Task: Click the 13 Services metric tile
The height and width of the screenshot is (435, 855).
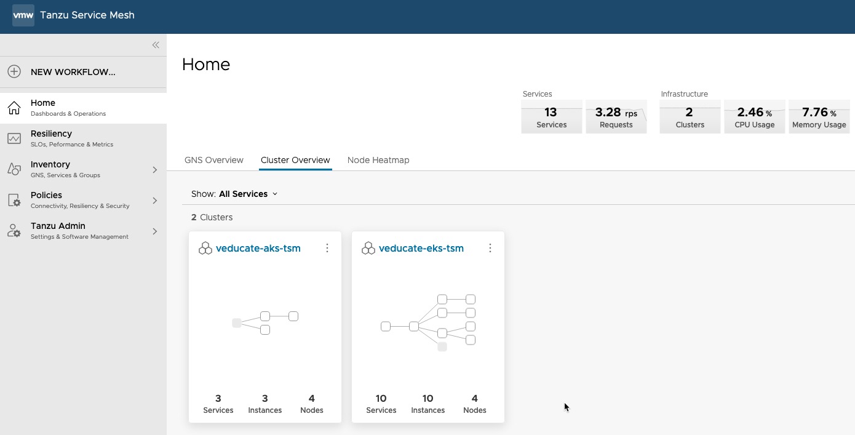Action: [552, 117]
